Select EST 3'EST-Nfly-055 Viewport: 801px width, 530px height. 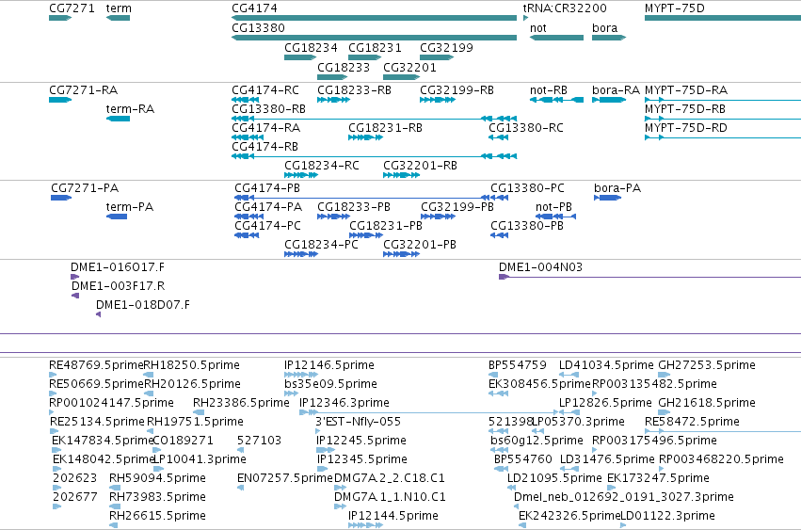pos(316,431)
